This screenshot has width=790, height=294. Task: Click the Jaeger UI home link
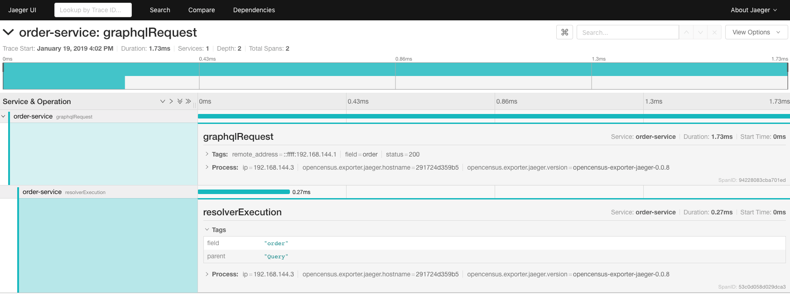tap(22, 10)
